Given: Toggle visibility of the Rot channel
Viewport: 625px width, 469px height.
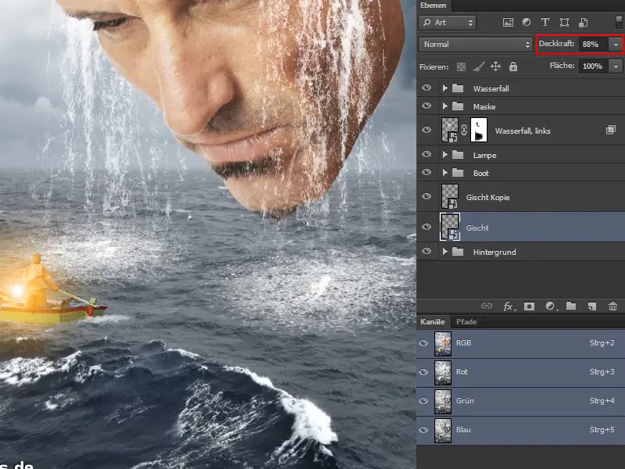Looking at the screenshot, I should coord(423,372).
